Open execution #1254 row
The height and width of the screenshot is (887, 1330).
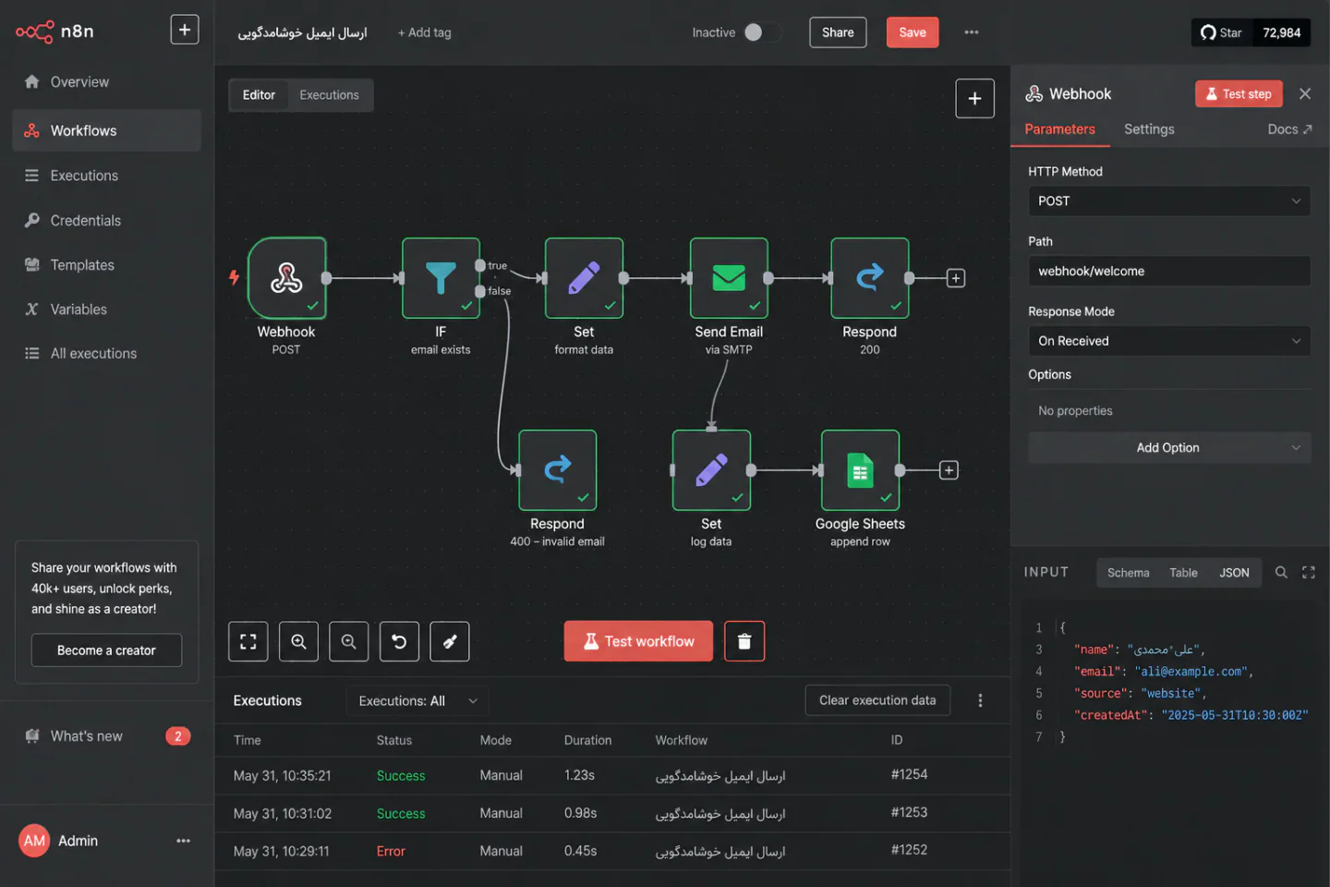click(x=612, y=776)
